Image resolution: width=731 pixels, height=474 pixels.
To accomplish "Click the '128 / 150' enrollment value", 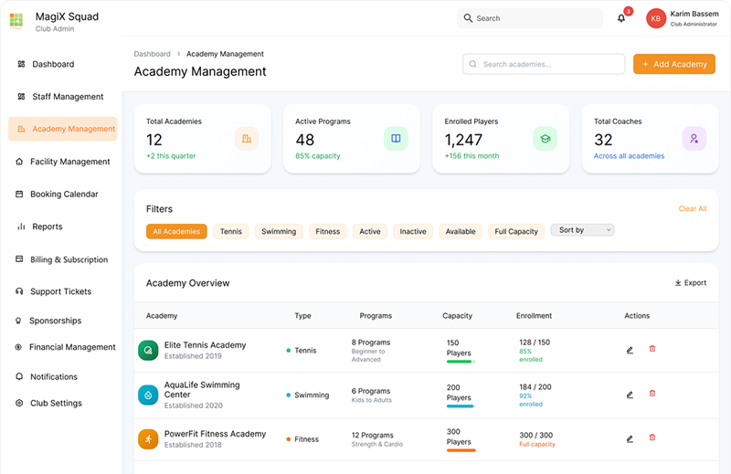I will click(x=535, y=342).
